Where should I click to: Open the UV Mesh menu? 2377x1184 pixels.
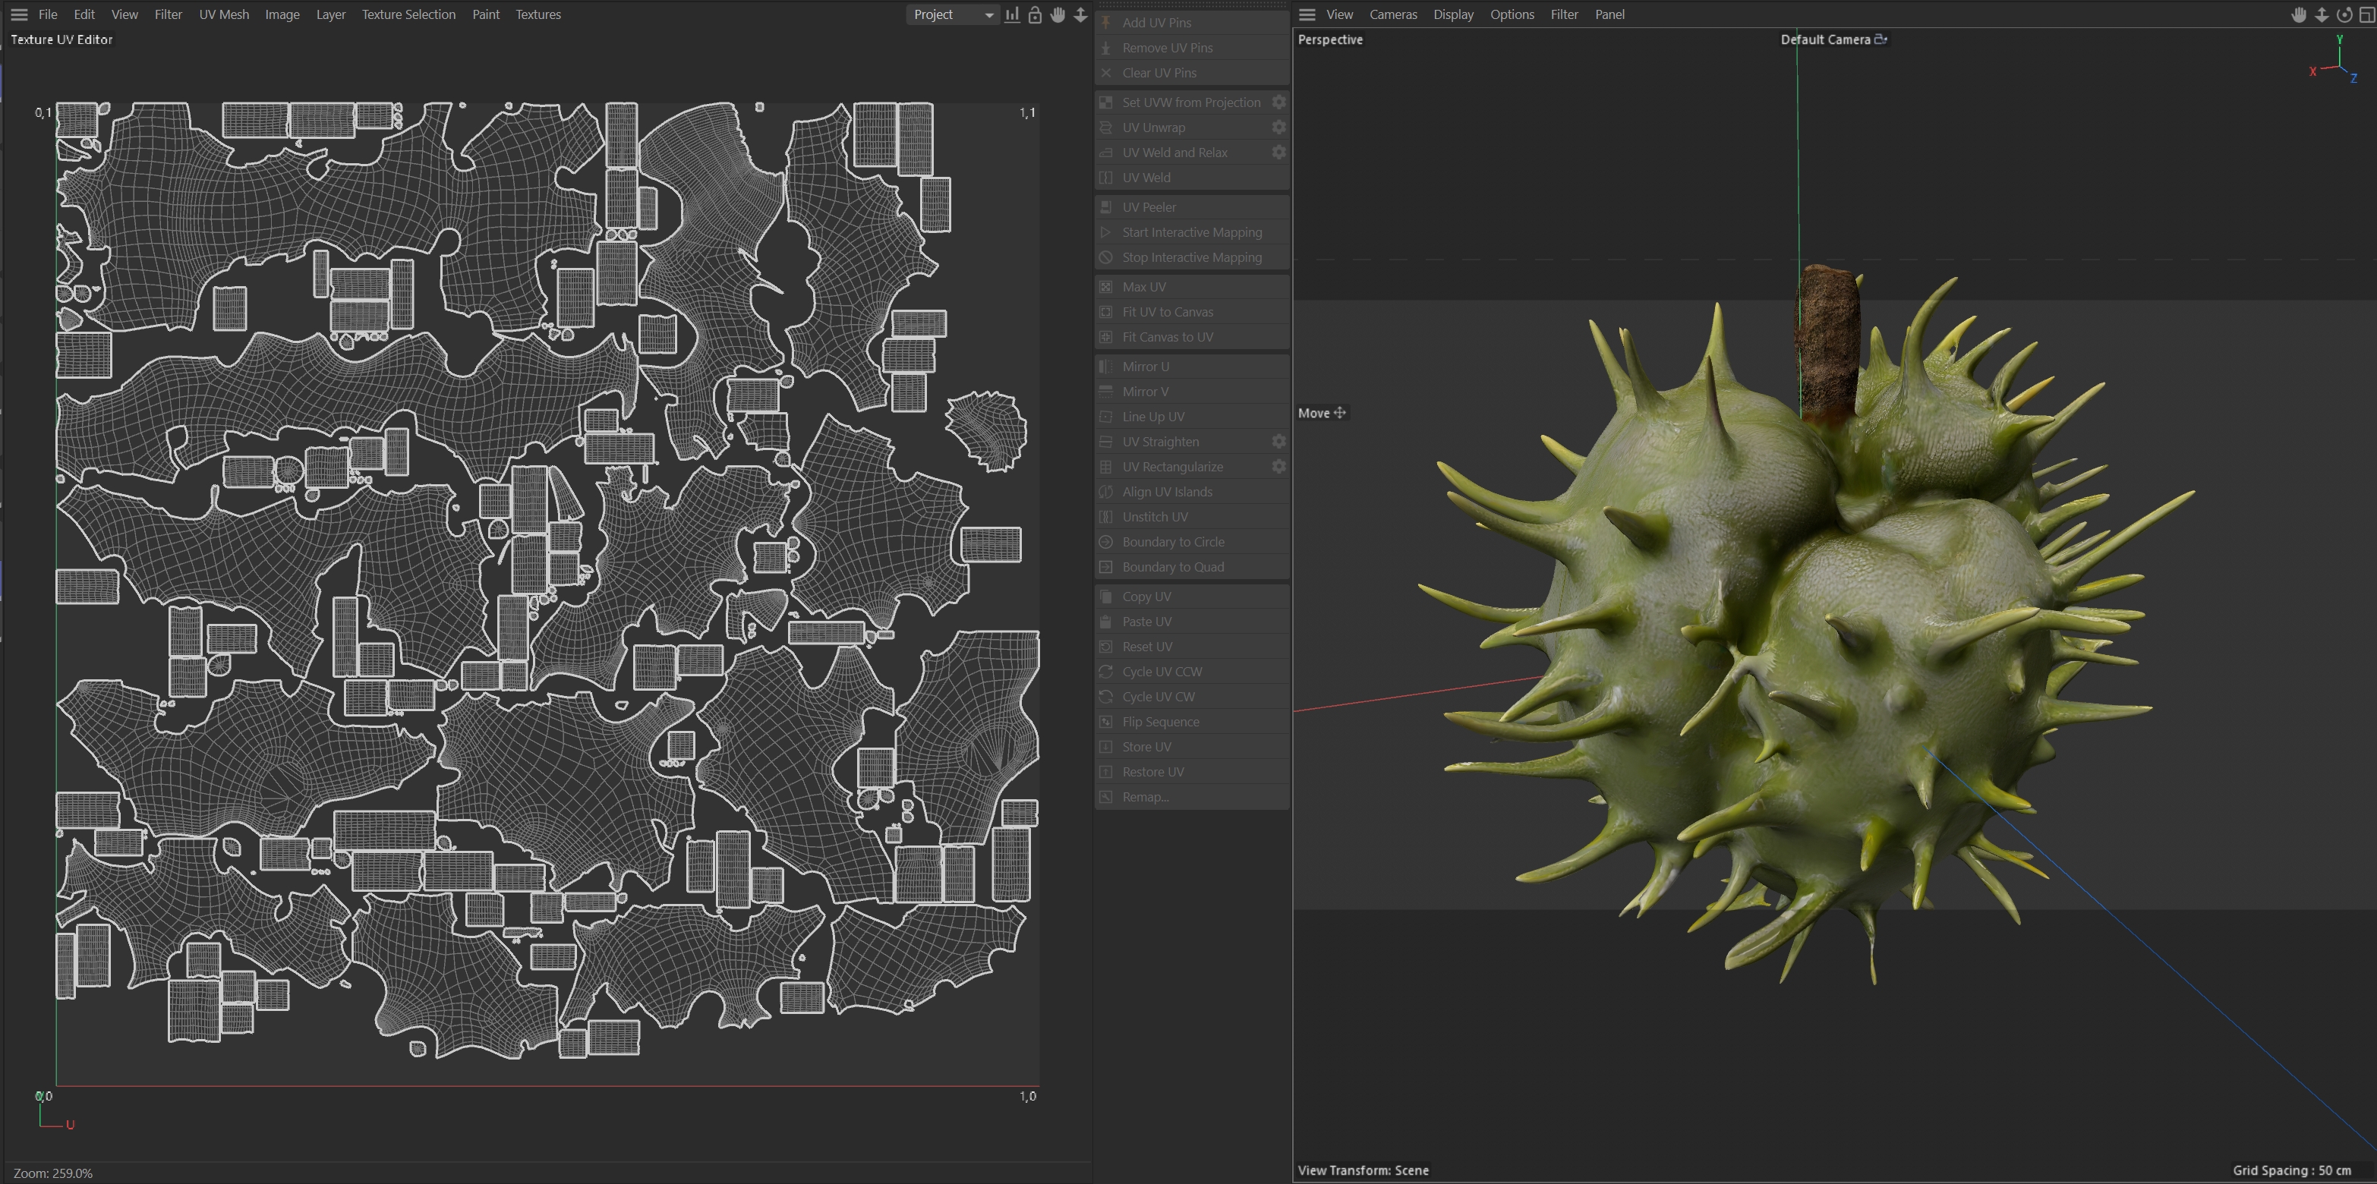tap(224, 14)
